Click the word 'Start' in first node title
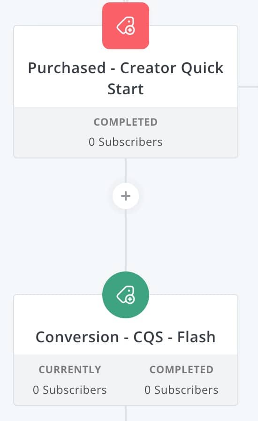The image size is (258, 421). coord(126,89)
